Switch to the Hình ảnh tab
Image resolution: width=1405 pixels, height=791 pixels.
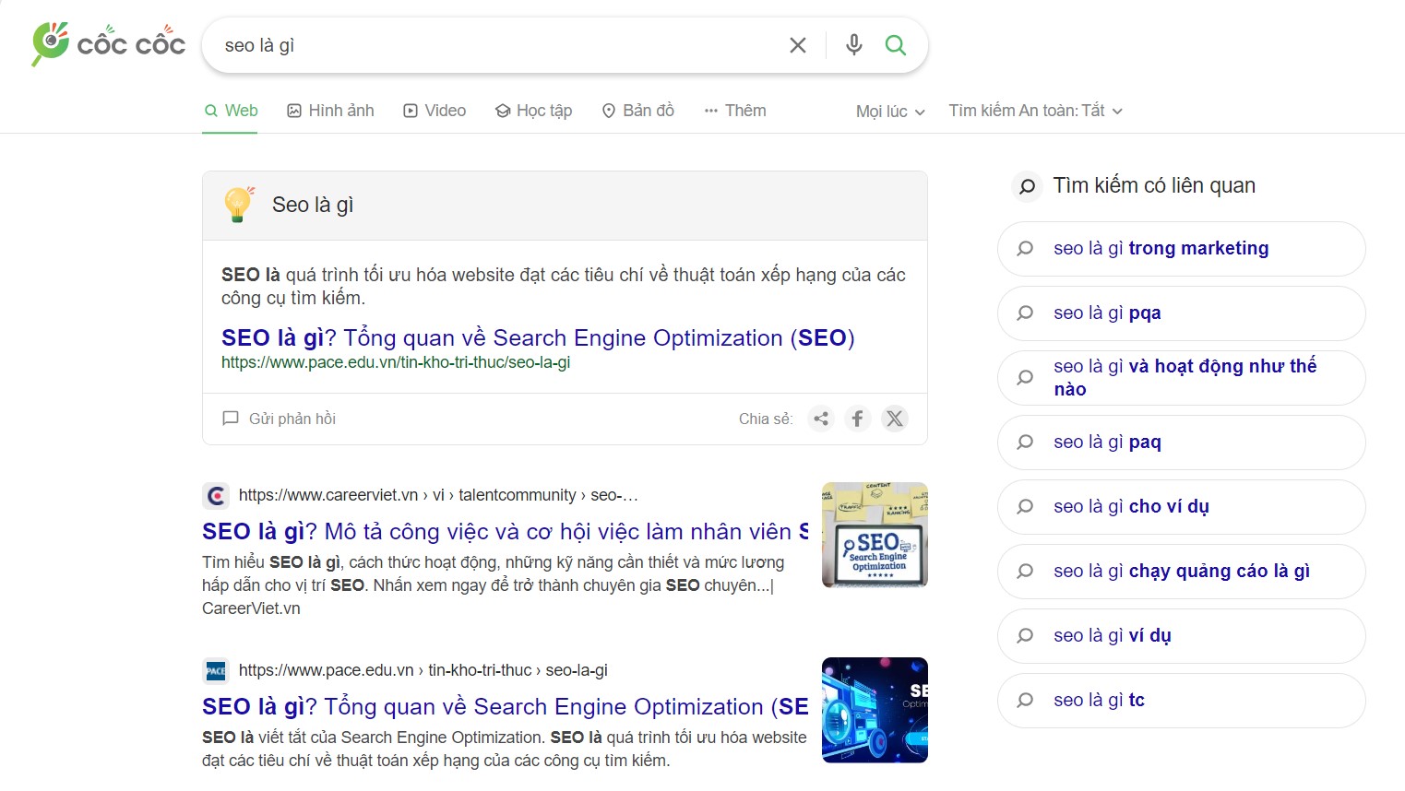(330, 111)
